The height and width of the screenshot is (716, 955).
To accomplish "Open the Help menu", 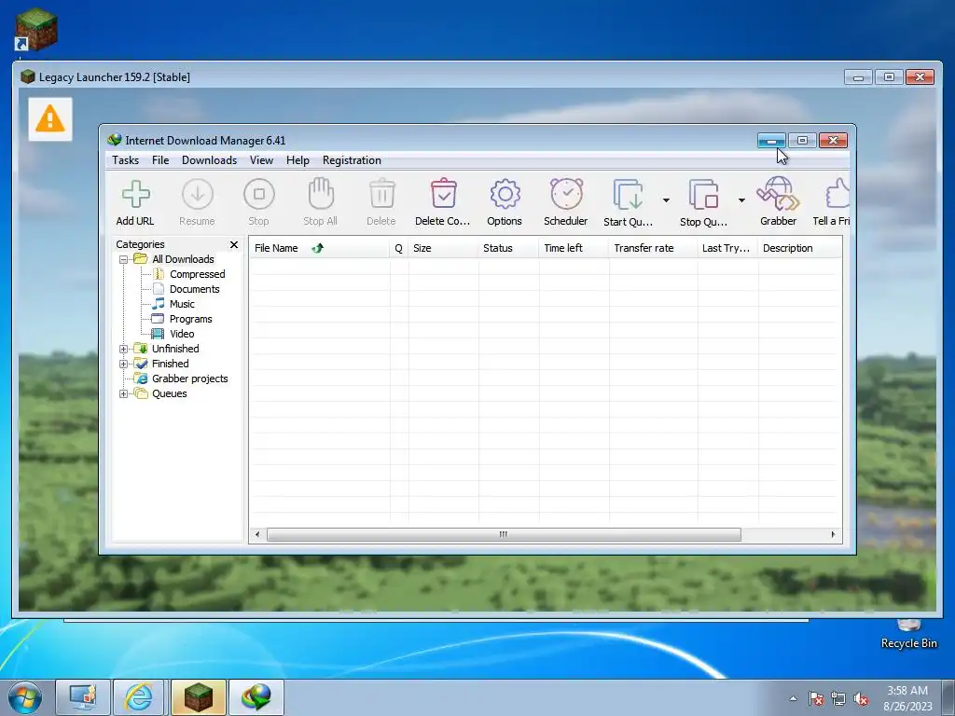I will coord(298,160).
